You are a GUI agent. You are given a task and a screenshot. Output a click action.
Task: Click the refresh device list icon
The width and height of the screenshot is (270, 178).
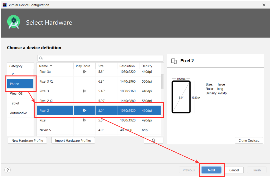coord(154,140)
